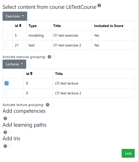This screenshot has width=139, height=162.
Task: Click help icon next to exercise grouping
Action: click(49, 57)
